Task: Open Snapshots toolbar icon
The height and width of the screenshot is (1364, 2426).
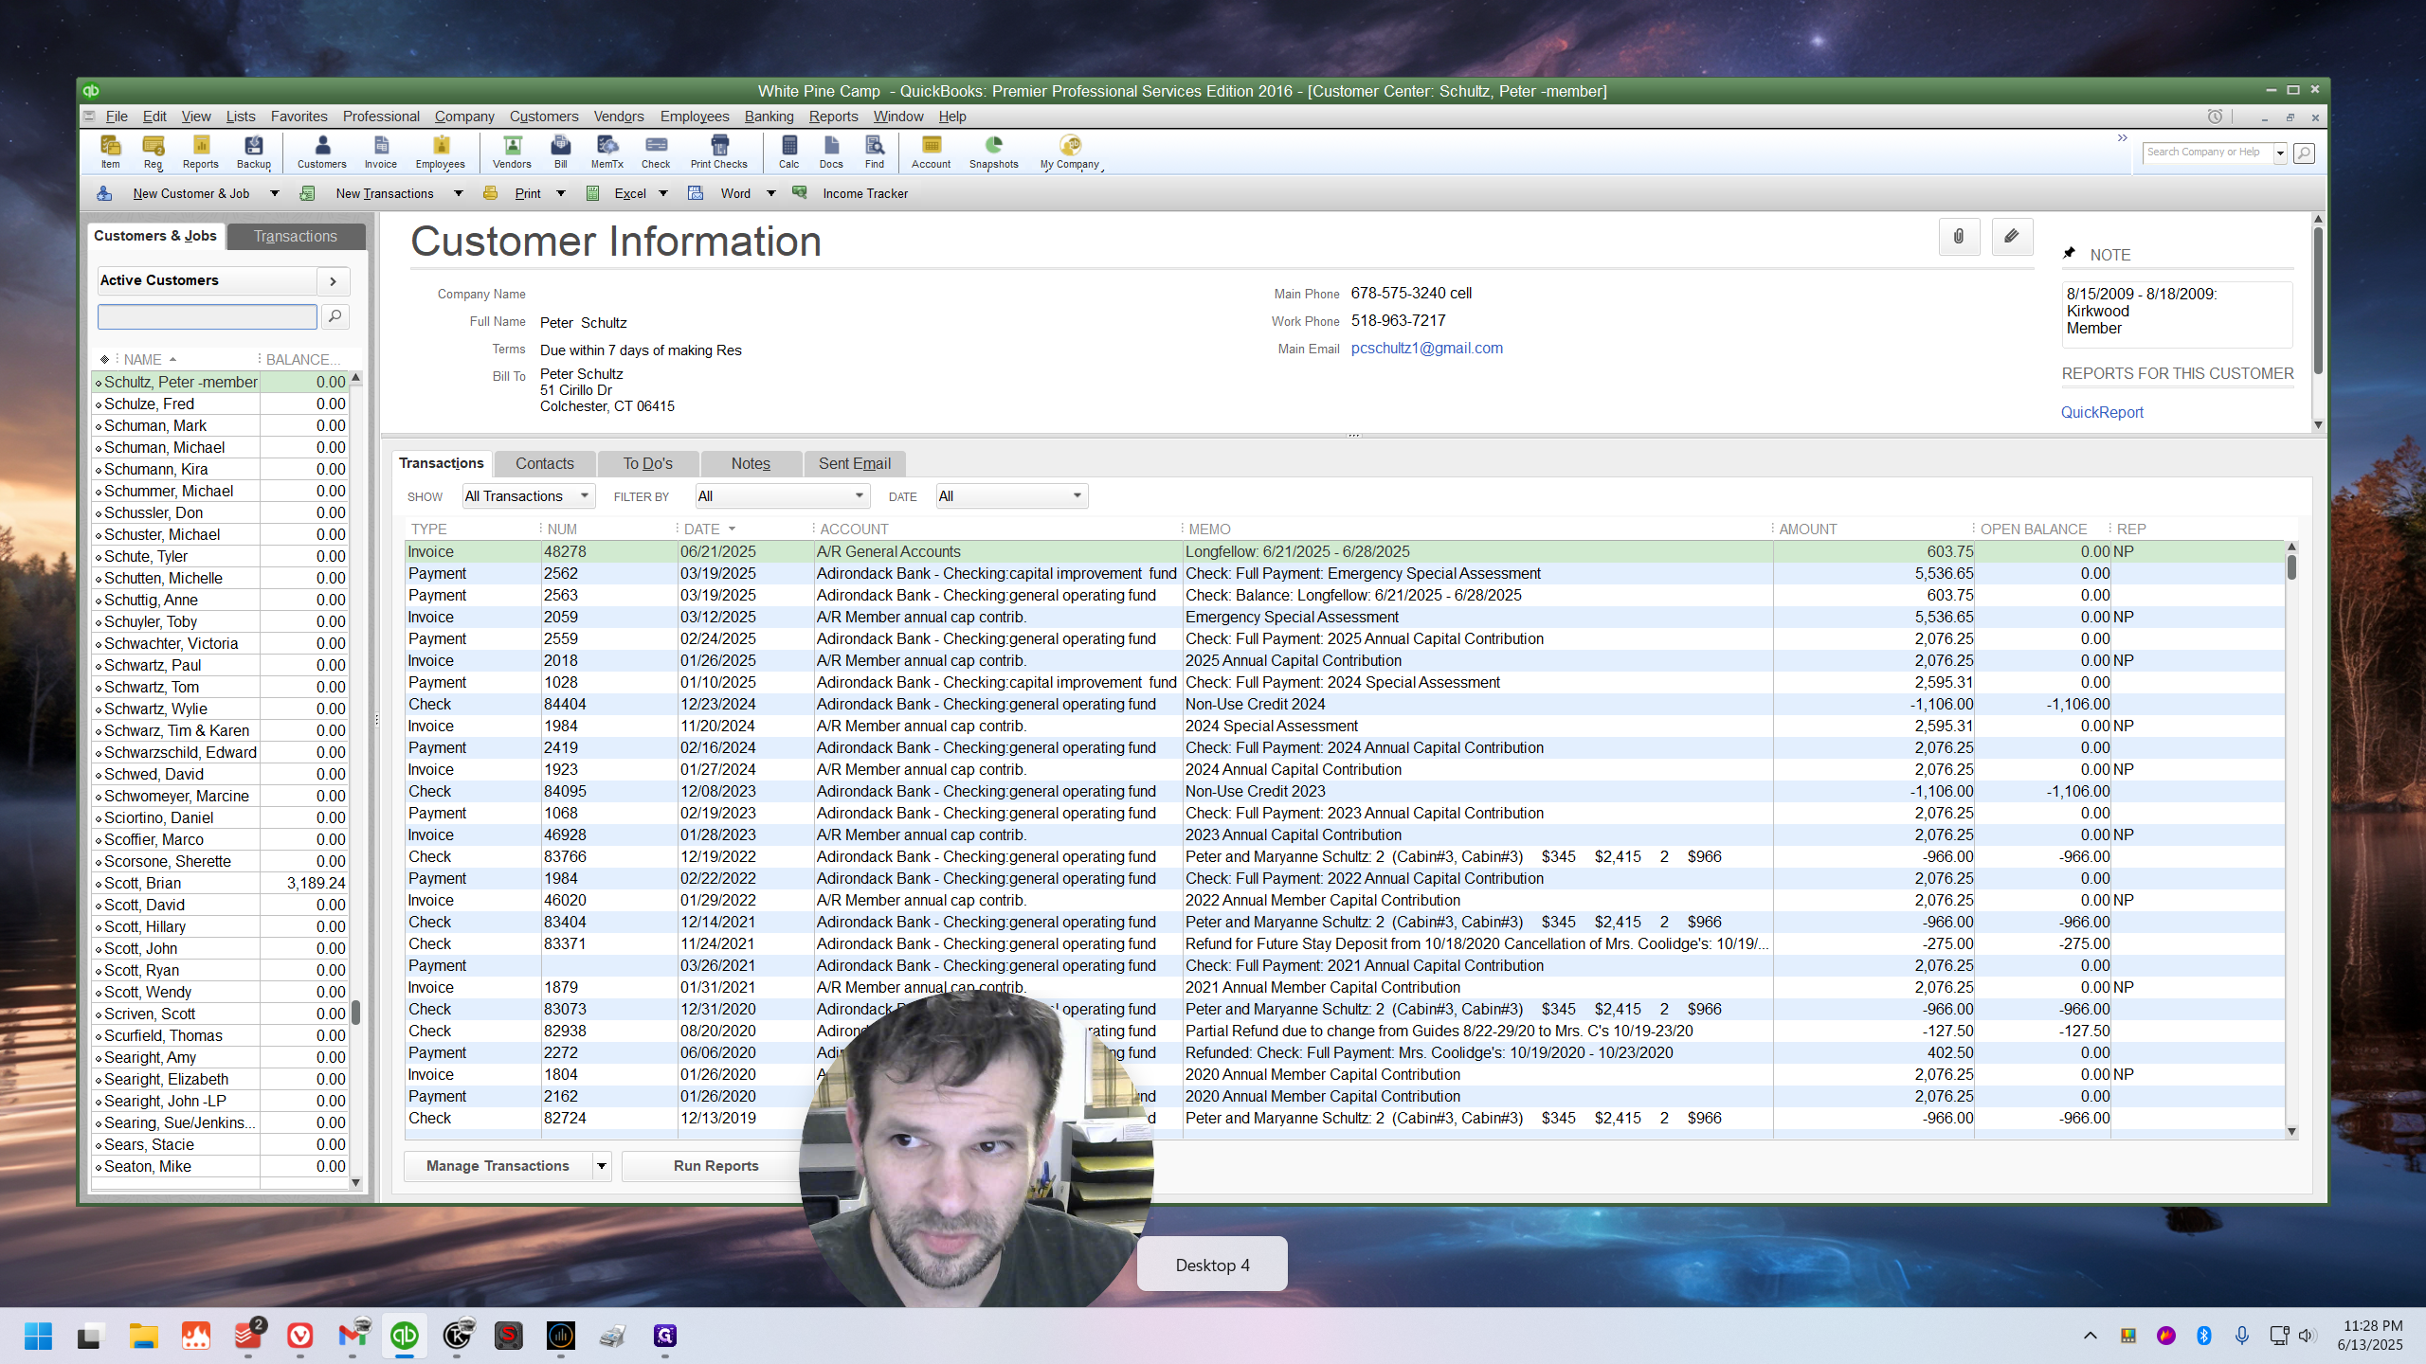Action: tap(994, 152)
